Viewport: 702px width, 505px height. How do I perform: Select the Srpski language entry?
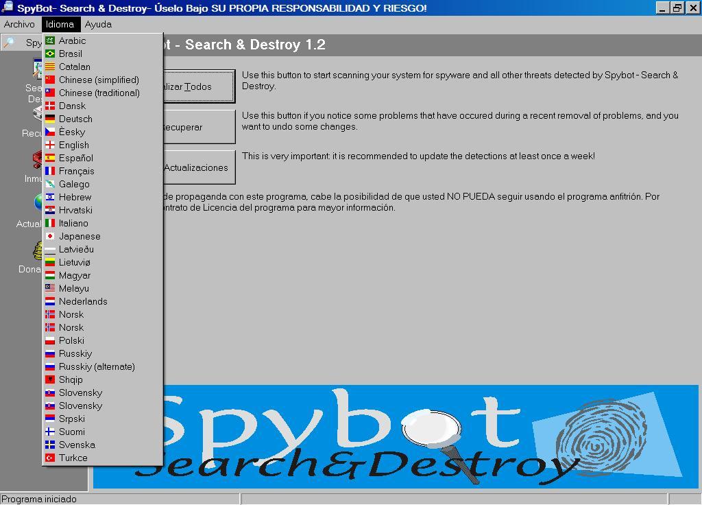[103, 419]
